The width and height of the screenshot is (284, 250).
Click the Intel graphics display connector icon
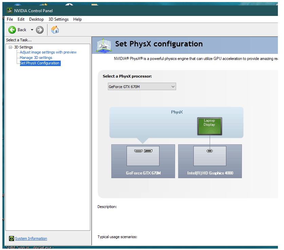tap(210, 151)
